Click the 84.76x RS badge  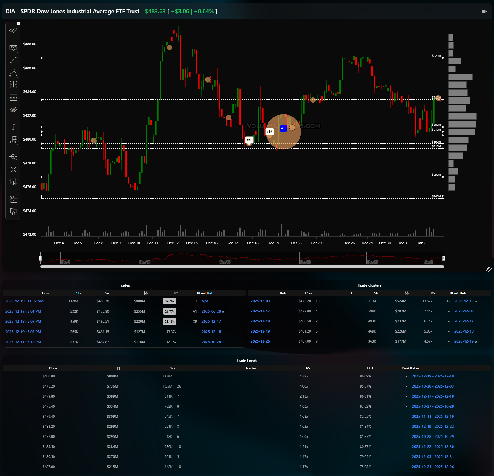[170, 301]
